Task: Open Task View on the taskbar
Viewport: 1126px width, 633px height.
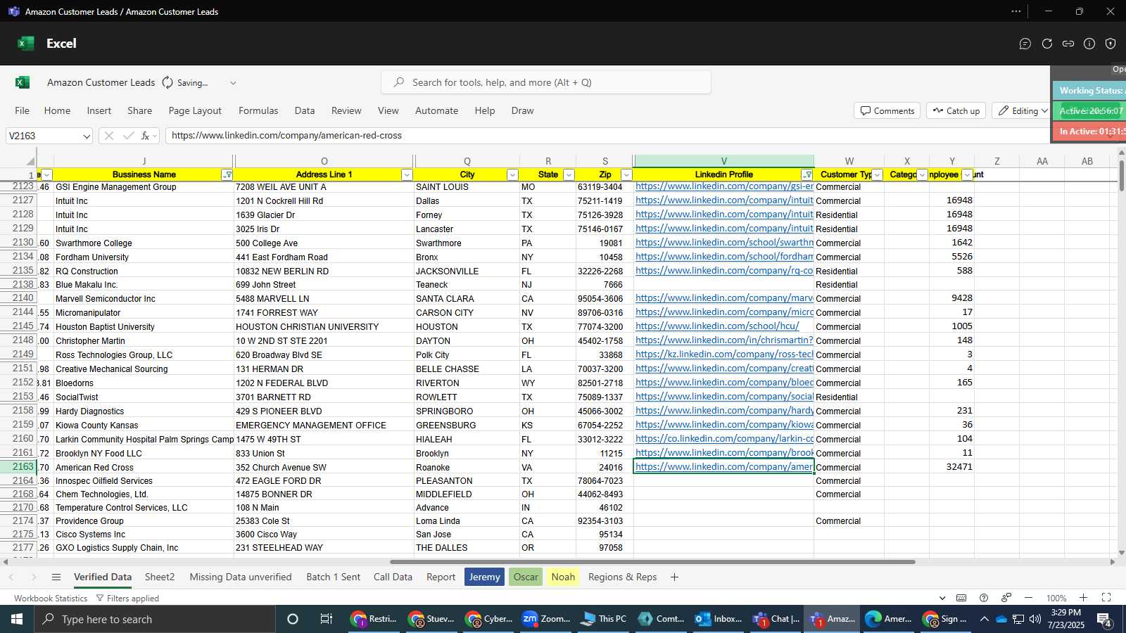Action: [x=326, y=619]
